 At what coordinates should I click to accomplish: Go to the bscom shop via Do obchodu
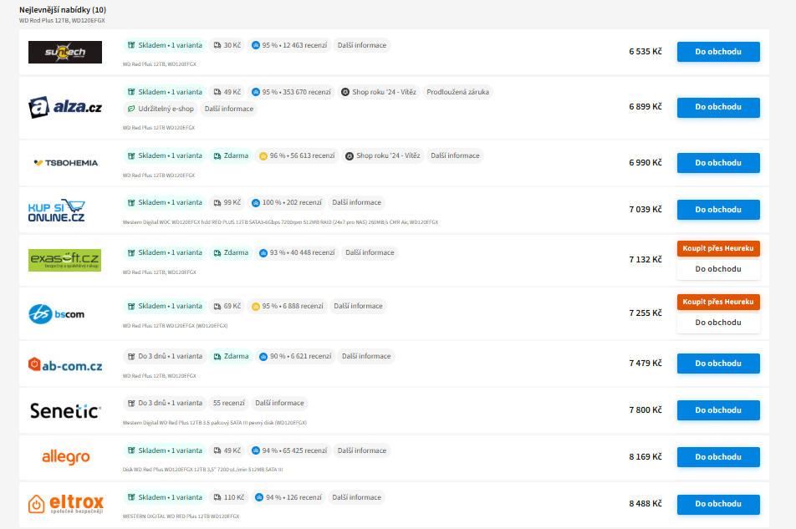pos(717,323)
